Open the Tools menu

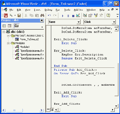coord(67,10)
